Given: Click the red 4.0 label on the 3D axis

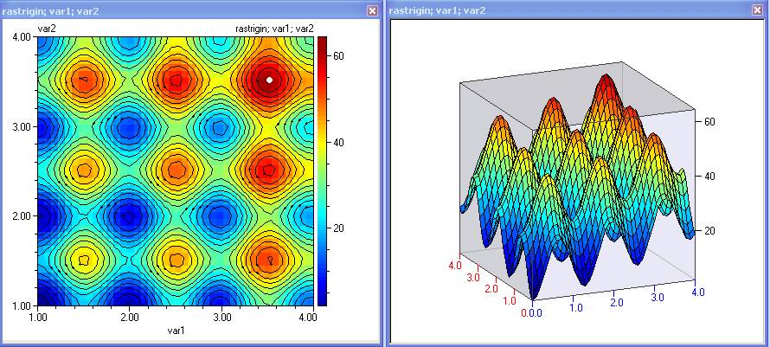Looking at the screenshot, I should (x=454, y=265).
